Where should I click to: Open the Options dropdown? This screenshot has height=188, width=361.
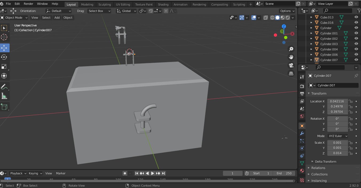tap(287, 11)
